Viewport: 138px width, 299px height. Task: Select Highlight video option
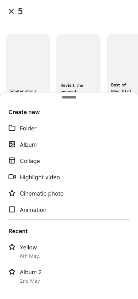click(x=69, y=177)
